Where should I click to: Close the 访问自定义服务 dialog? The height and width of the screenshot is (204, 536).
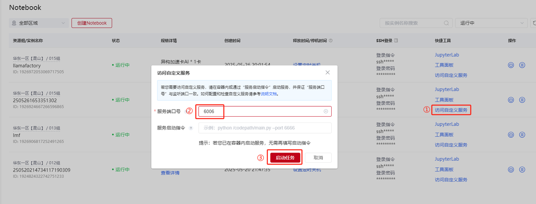tap(327, 73)
